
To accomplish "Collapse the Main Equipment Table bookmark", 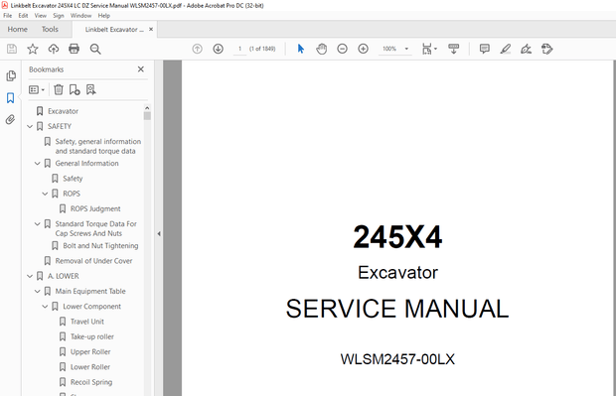I will tap(38, 291).
